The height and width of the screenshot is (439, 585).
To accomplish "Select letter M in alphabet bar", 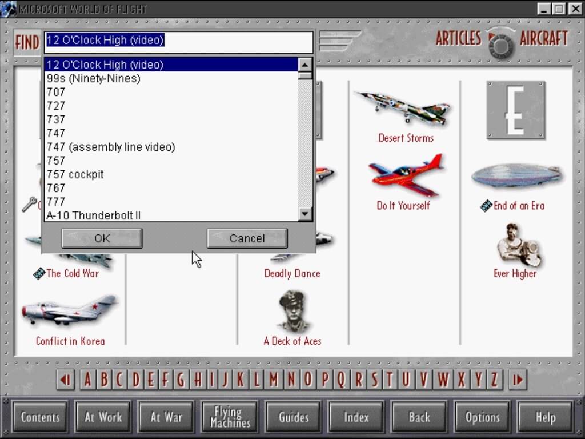I will coord(274,380).
